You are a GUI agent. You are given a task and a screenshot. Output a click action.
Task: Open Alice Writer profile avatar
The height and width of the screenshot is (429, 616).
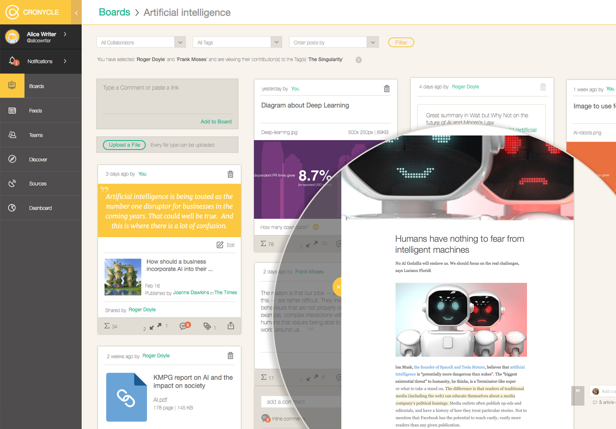[x=12, y=36]
